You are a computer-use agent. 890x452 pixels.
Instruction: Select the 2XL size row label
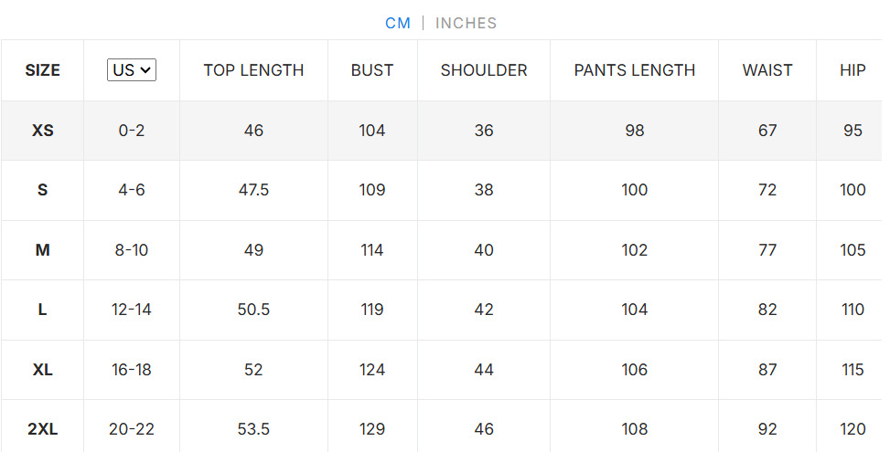click(x=43, y=429)
